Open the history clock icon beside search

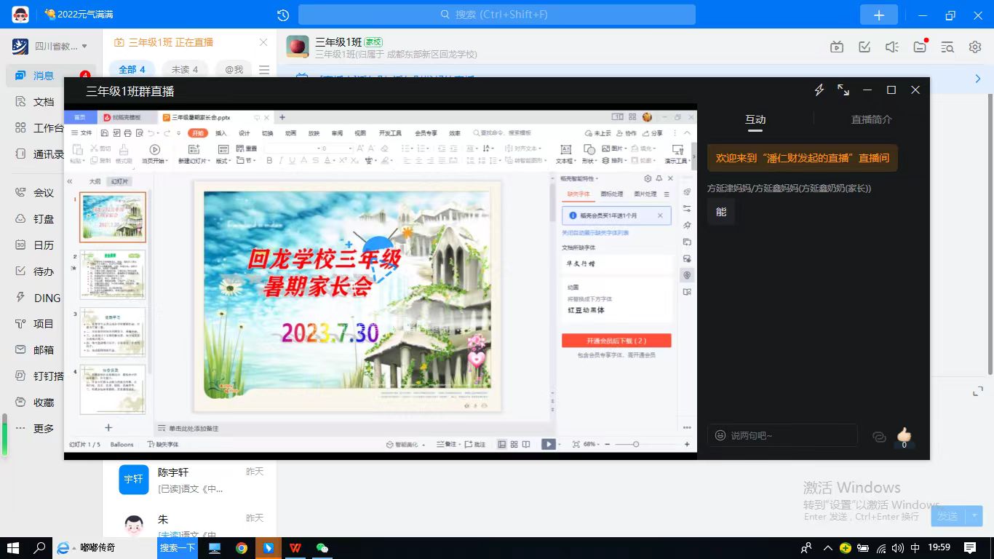pos(283,15)
